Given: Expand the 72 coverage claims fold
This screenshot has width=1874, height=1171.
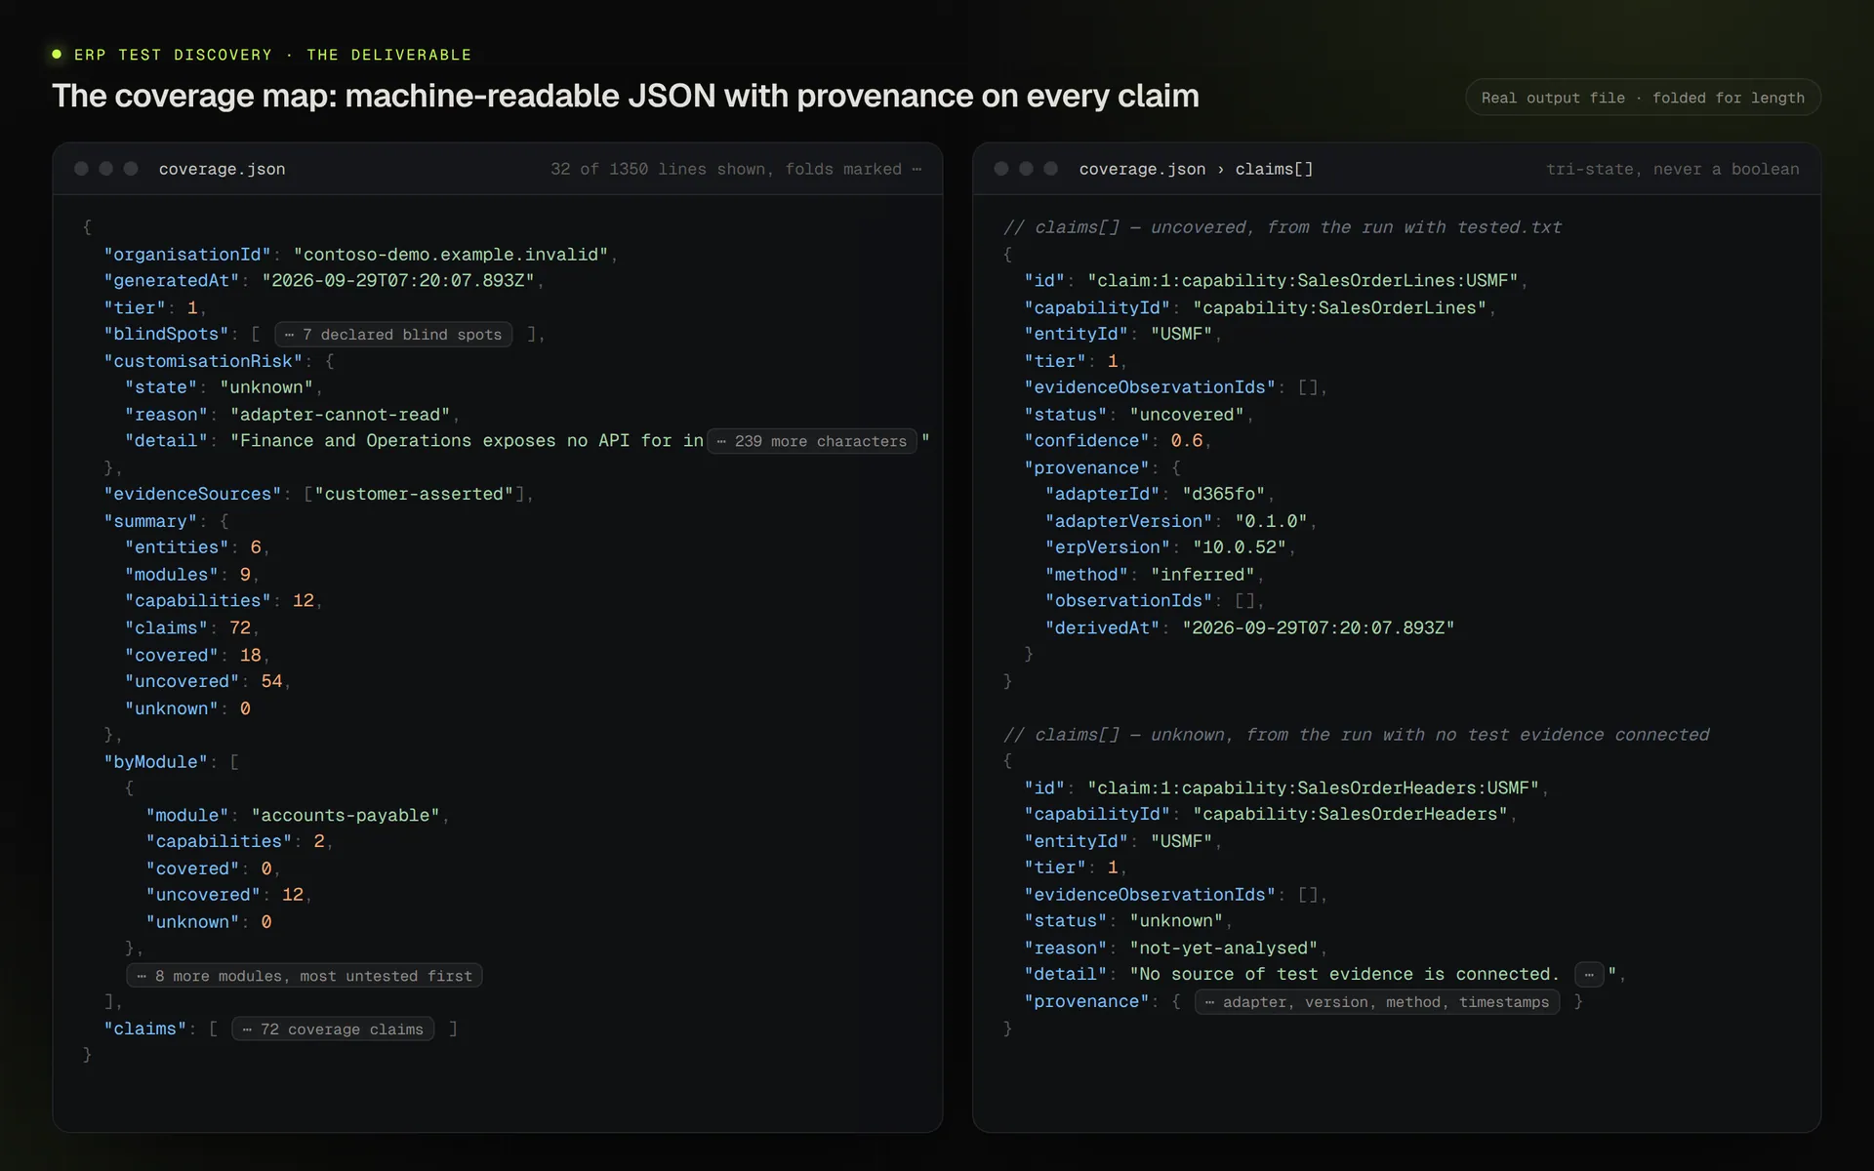Looking at the screenshot, I should (x=333, y=1030).
